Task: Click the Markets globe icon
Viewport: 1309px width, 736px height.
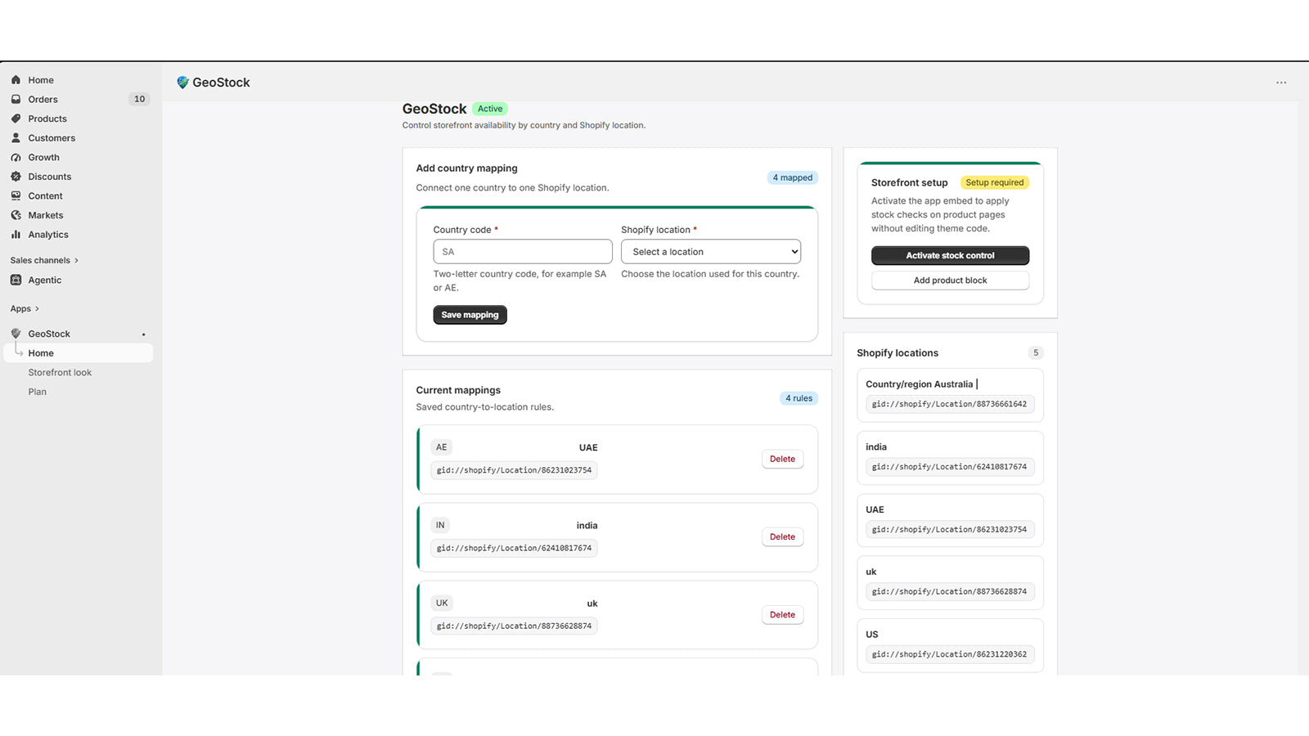Action: pos(16,215)
